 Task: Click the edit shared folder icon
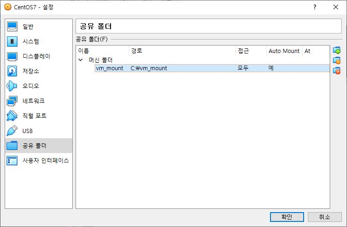tap(337, 60)
